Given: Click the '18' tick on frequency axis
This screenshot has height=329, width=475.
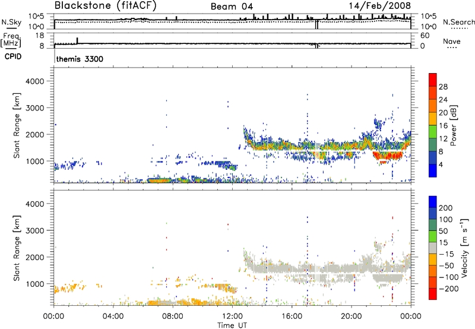Looking at the screenshot, I should coord(40,36).
